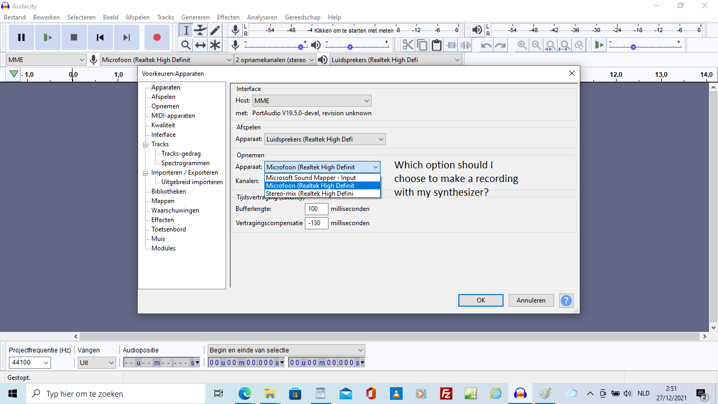Open Afspelen Apparaat dropdown in dialog

(325, 139)
